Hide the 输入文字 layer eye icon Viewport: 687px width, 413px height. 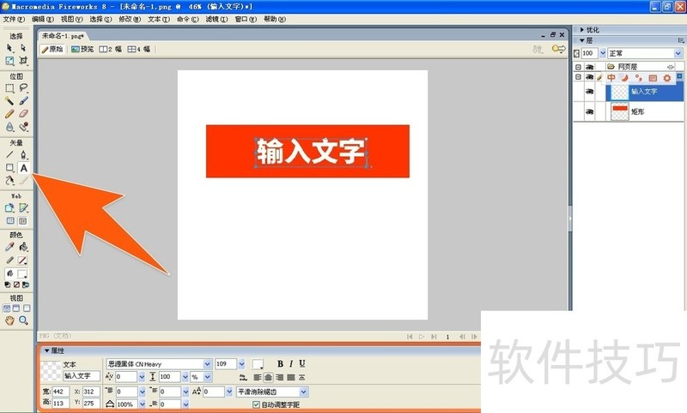tap(589, 92)
